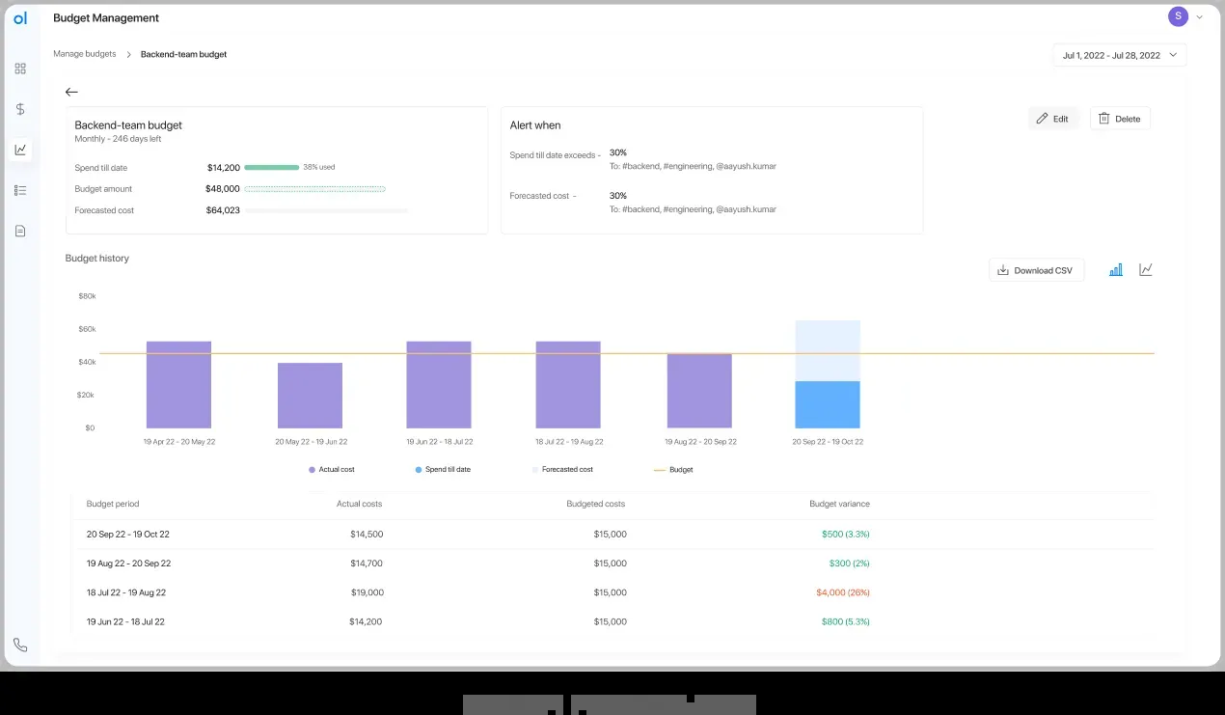Viewport: 1225px width, 715px height.
Task: Open the checklist icon in sidebar
Action: (x=20, y=190)
